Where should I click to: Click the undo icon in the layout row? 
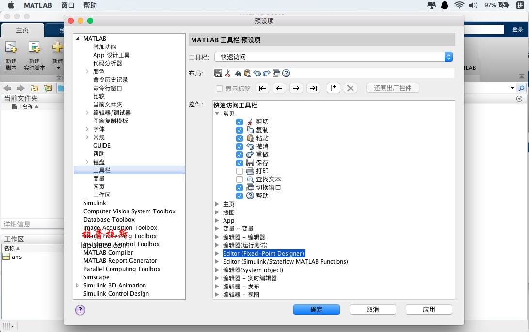click(x=257, y=73)
